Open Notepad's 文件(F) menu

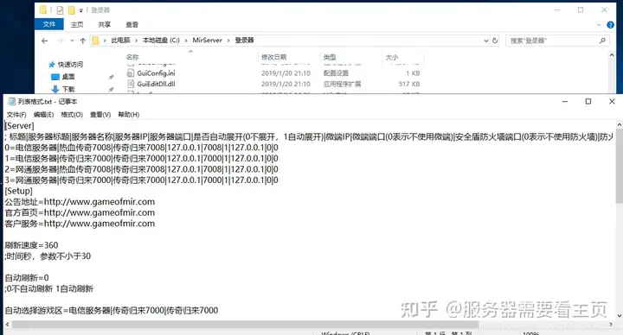point(16,115)
